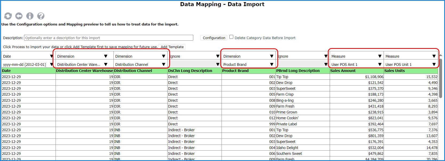Open empty dropdown under PBrnd Ignore
The height and width of the screenshot is (161, 445).
click(302, 64)
